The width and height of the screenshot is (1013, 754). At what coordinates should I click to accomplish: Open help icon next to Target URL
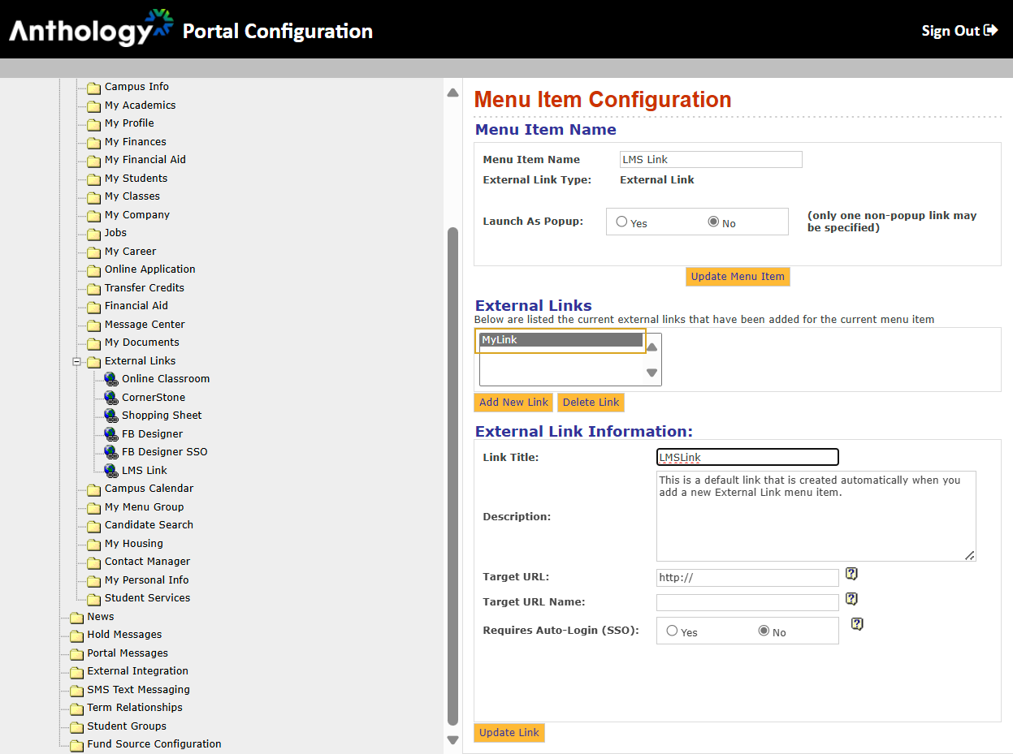851,575
